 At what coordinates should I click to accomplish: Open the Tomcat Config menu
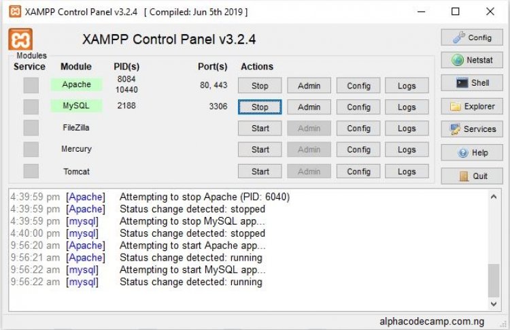358,171
